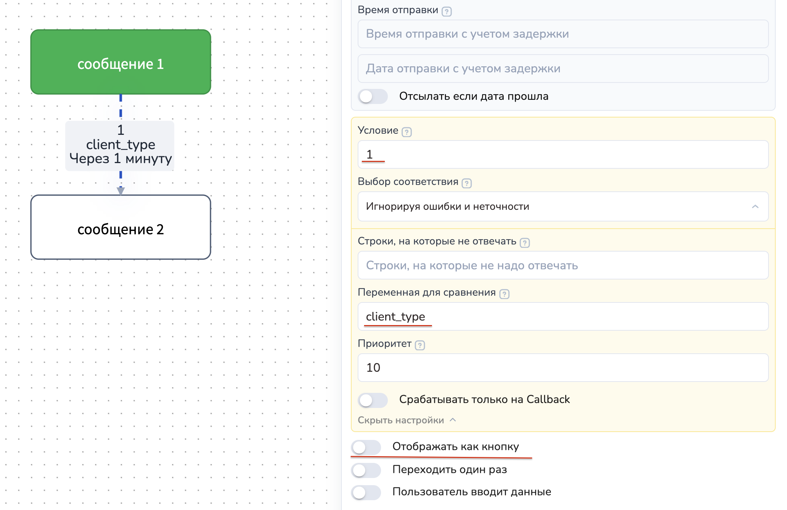The image size is (787, 510).
Task: Focus the Время отправки с учетом задержки field
Action: pos(563,34)
